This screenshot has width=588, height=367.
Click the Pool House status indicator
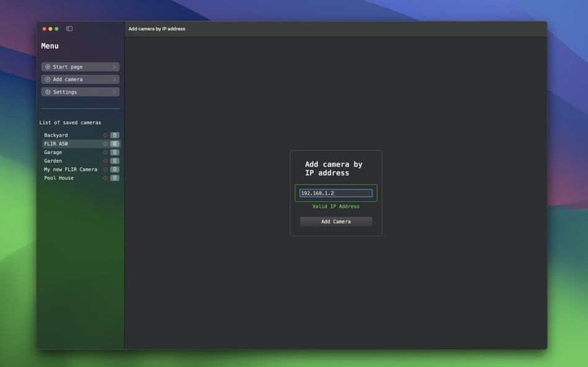pyautogui.click(x=105, y=178)
